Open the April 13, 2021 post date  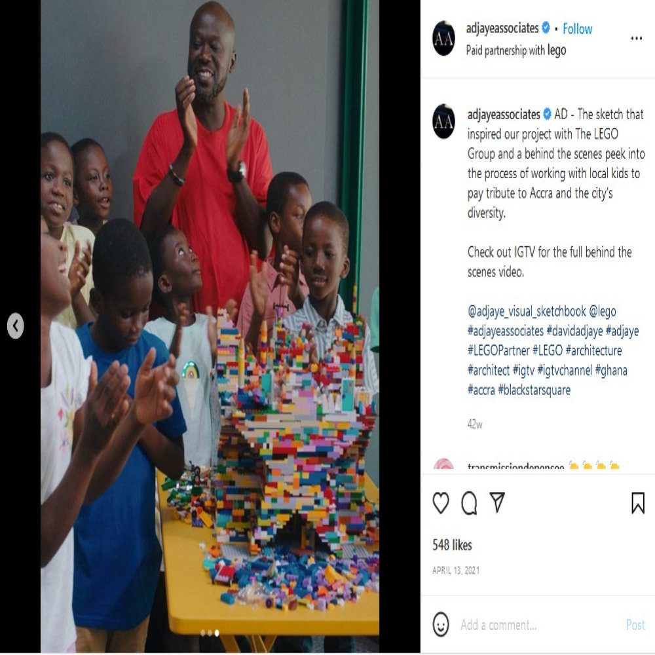[456, 571]
